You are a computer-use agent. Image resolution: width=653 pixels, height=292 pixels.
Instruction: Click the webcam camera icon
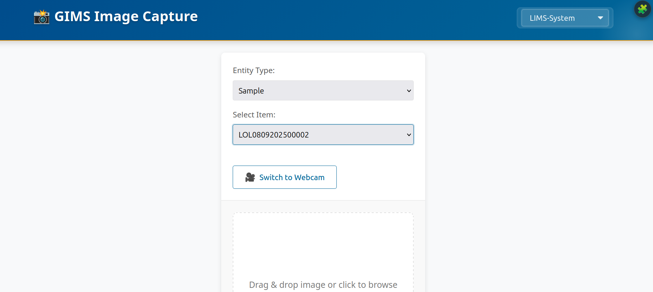point(250,177)
